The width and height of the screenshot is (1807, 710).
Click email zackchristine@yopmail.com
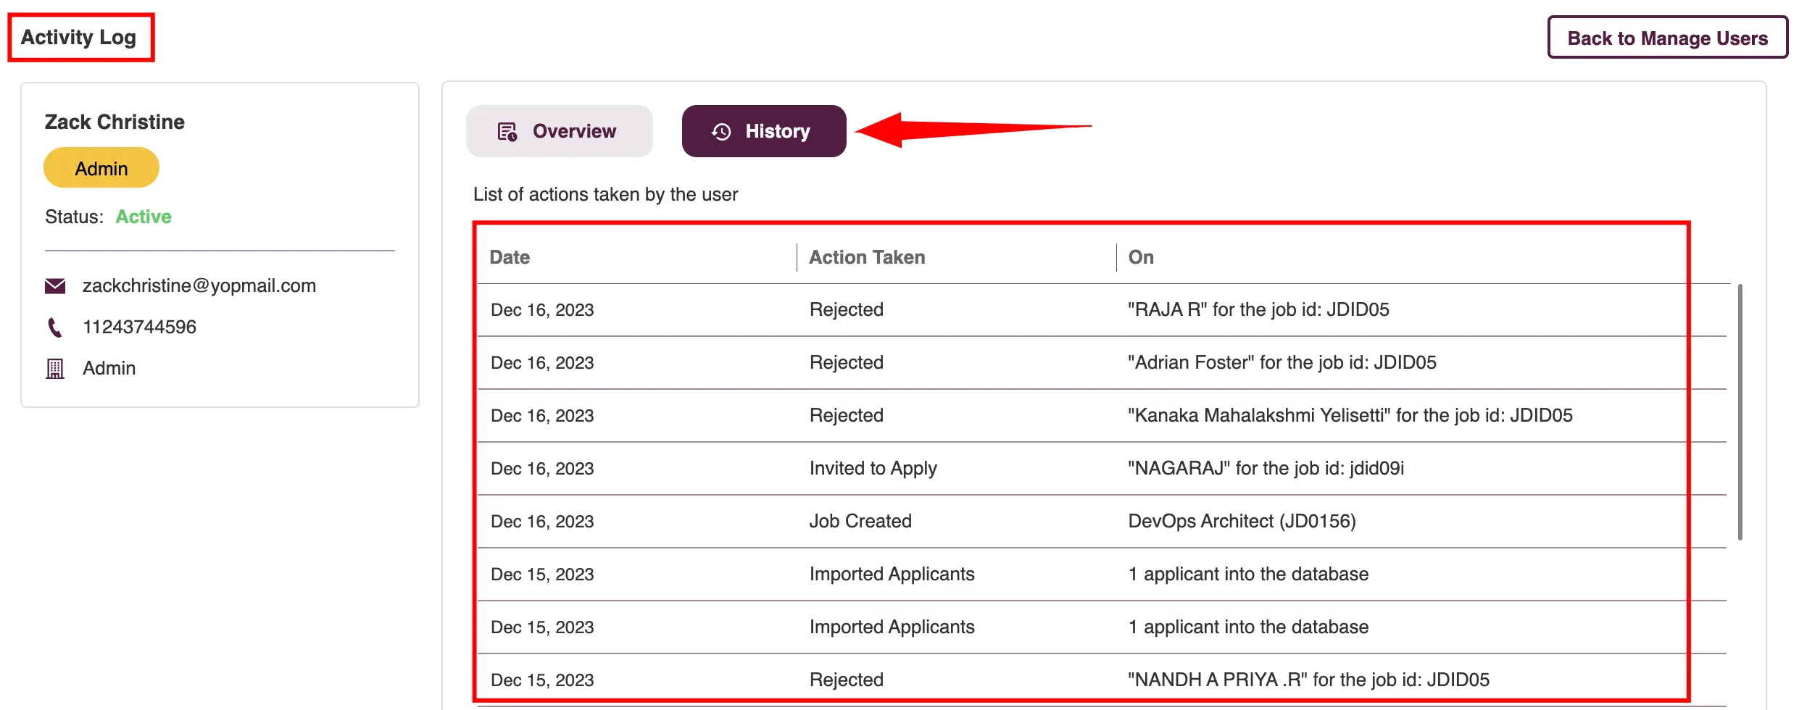[199, 286]
